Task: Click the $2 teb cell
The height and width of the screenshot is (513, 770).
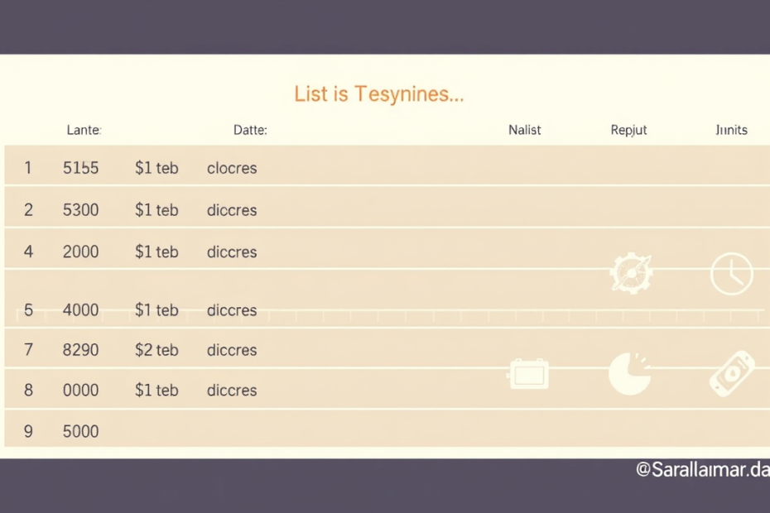Action: 156,350
